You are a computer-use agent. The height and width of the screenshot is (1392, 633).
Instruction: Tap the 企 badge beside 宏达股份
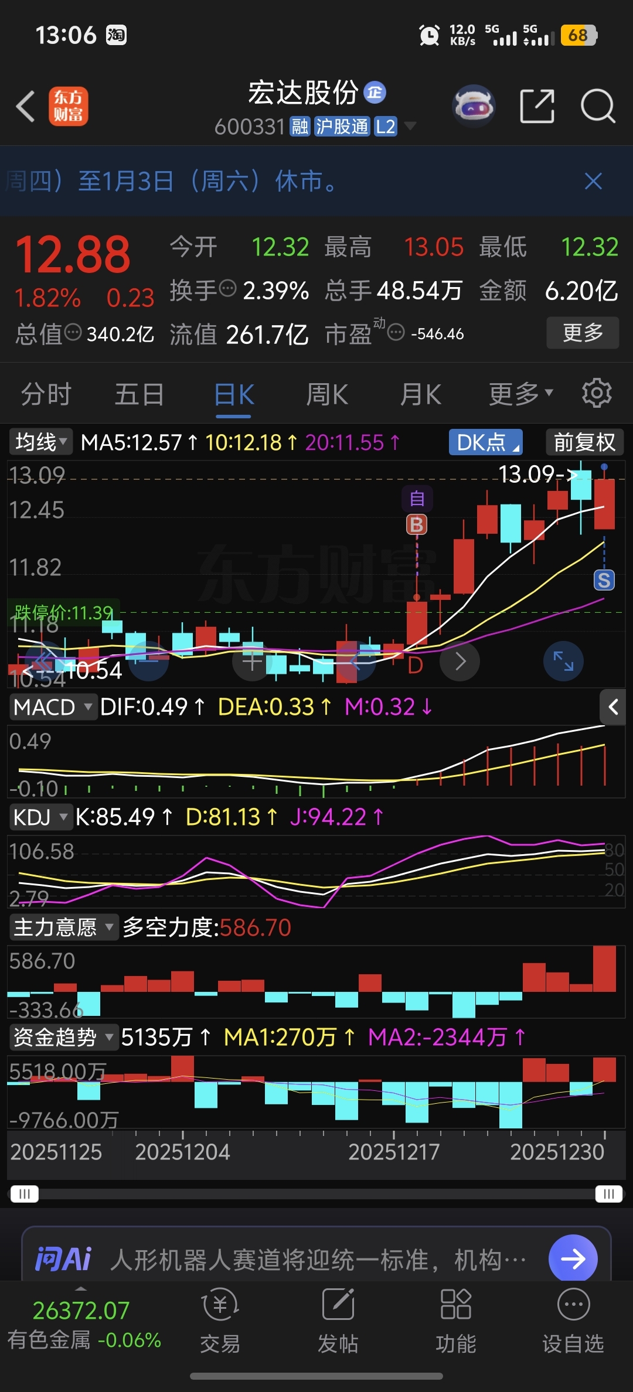(375, 92)
